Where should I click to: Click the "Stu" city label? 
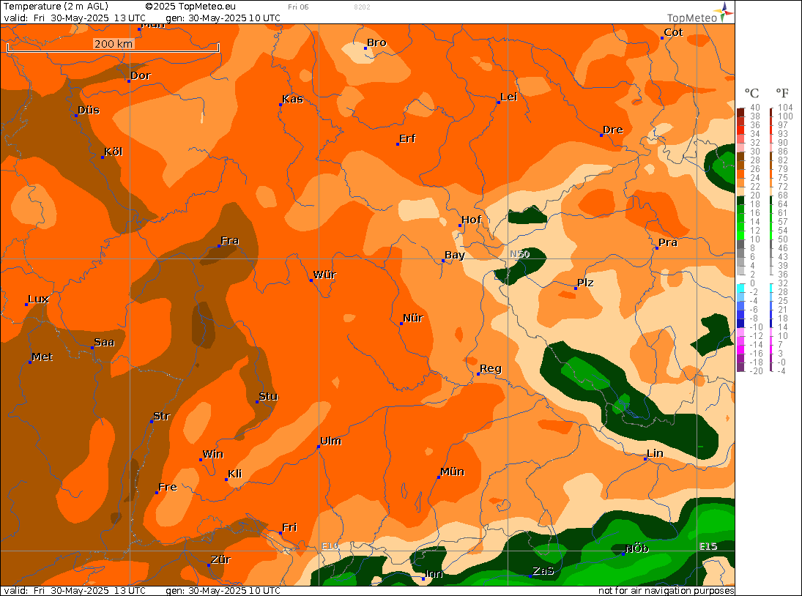269,396
